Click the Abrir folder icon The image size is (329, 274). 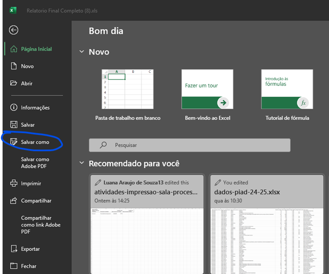pos(14,83)
